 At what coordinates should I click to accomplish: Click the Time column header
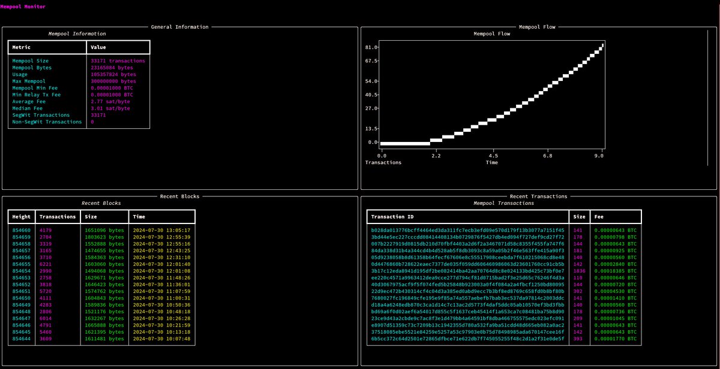coord(139,217)
